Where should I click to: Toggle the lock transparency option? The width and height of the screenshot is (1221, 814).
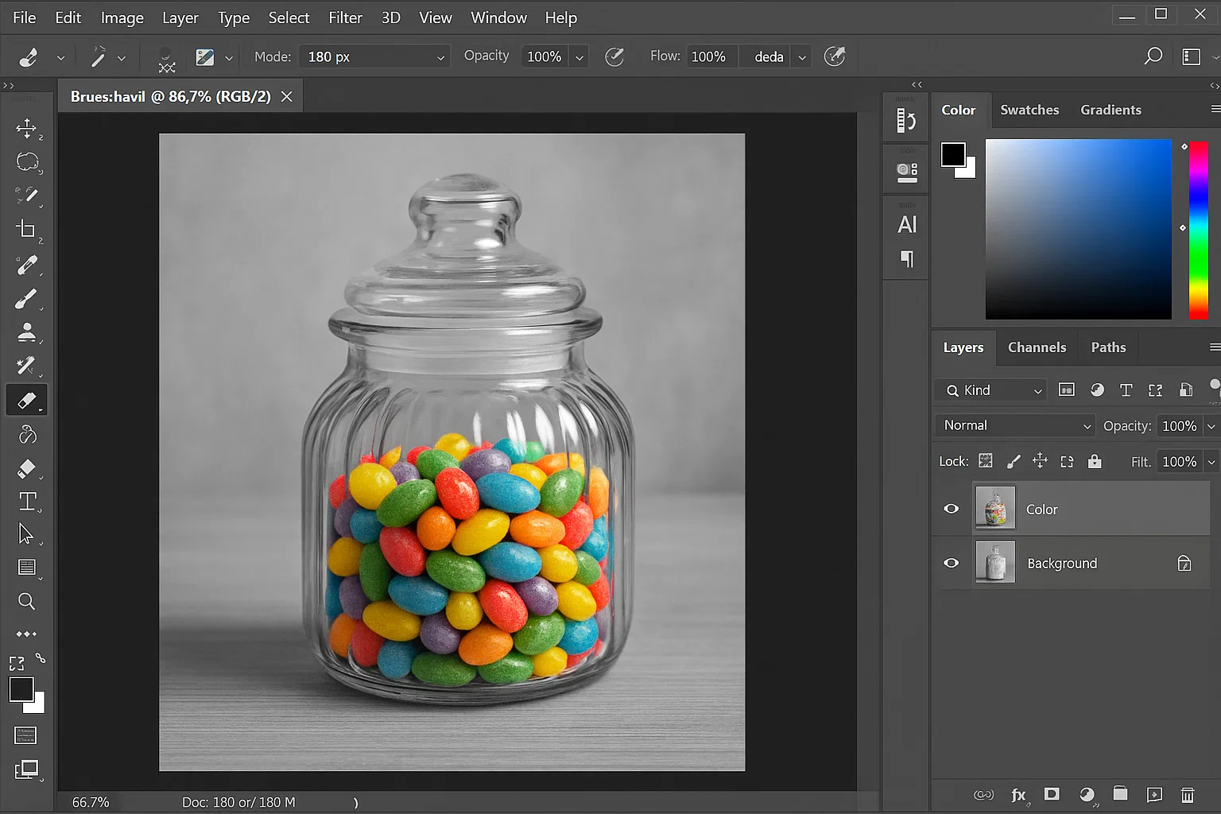pos(985,461)
